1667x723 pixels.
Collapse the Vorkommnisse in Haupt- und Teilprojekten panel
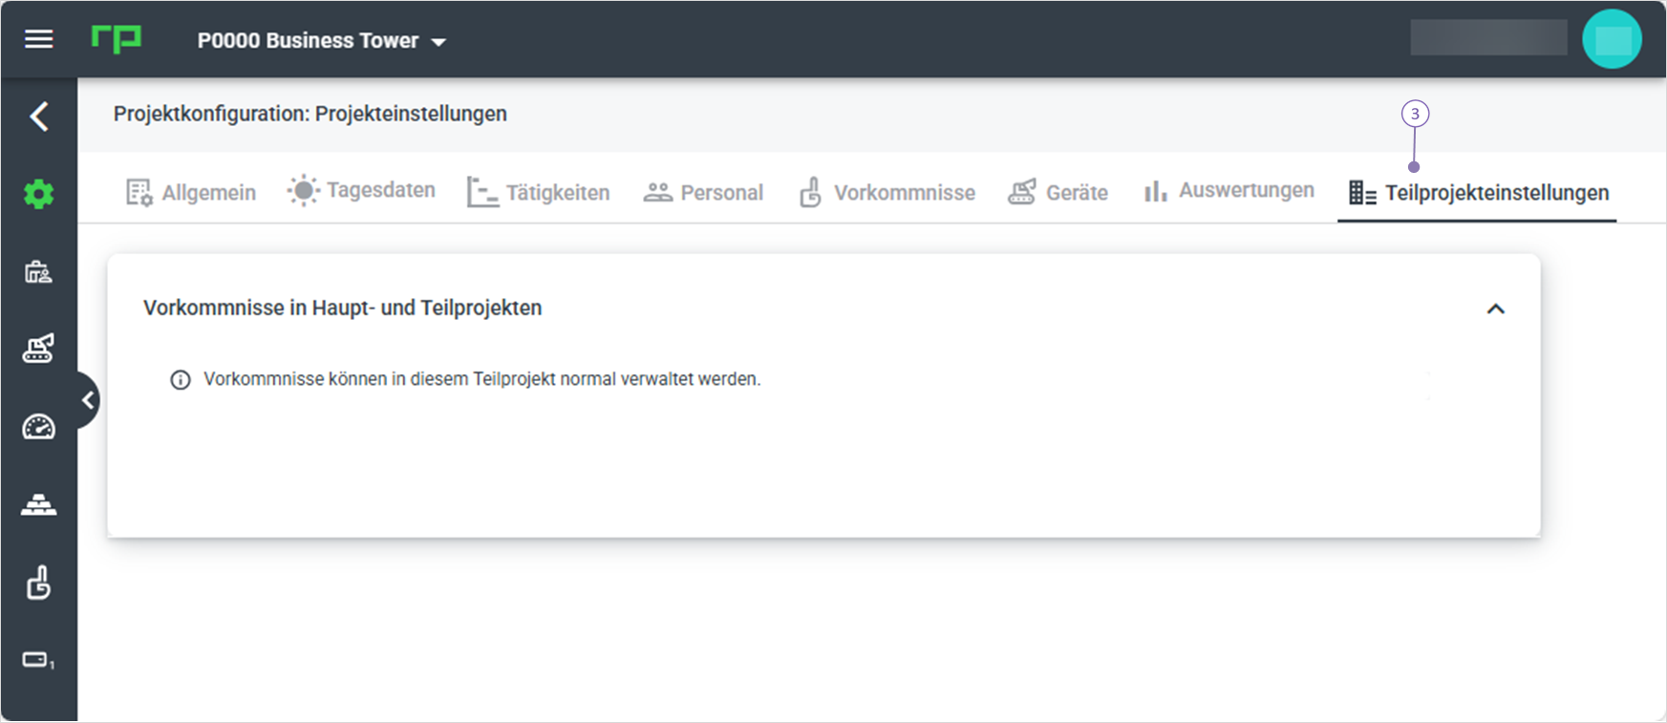click(1496, 308)
